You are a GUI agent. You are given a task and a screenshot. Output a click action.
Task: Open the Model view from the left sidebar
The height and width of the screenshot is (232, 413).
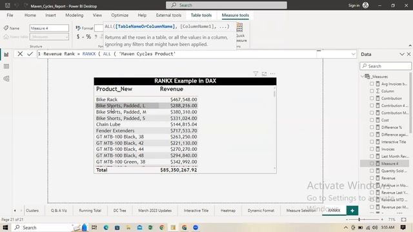tap(6, 79)
